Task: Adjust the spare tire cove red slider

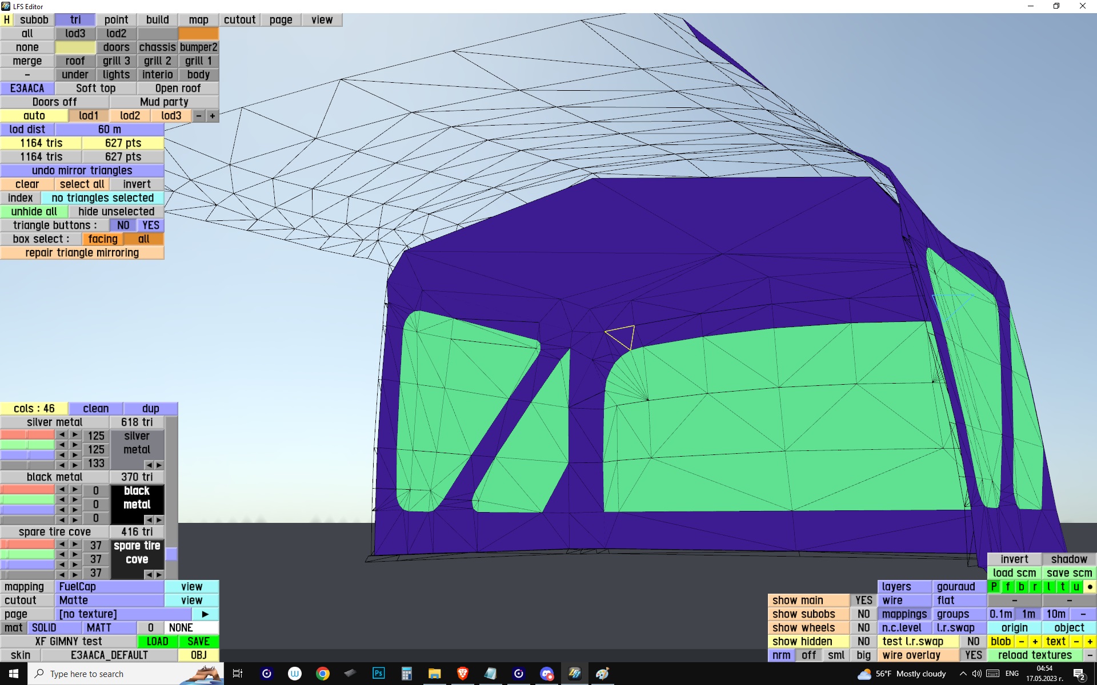Action: coord(27,545)
